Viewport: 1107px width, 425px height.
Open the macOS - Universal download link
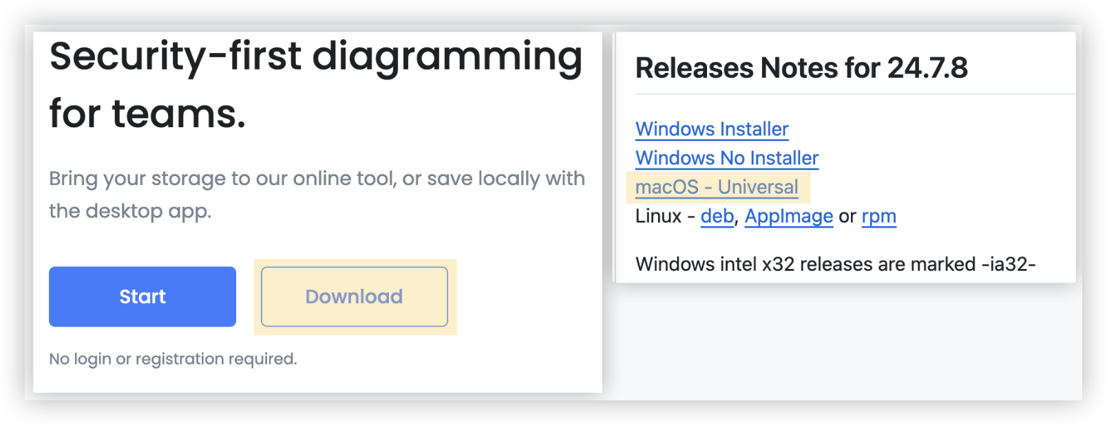tap(717, 187)
